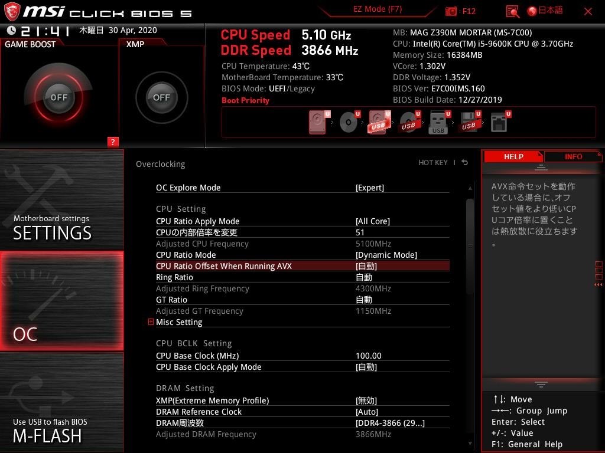Click the help panel bottom handle
This screenshot has width=605, height=453.
(541, 384)
